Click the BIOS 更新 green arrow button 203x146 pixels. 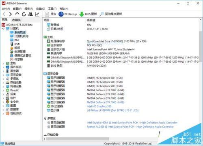coord(88,14)
